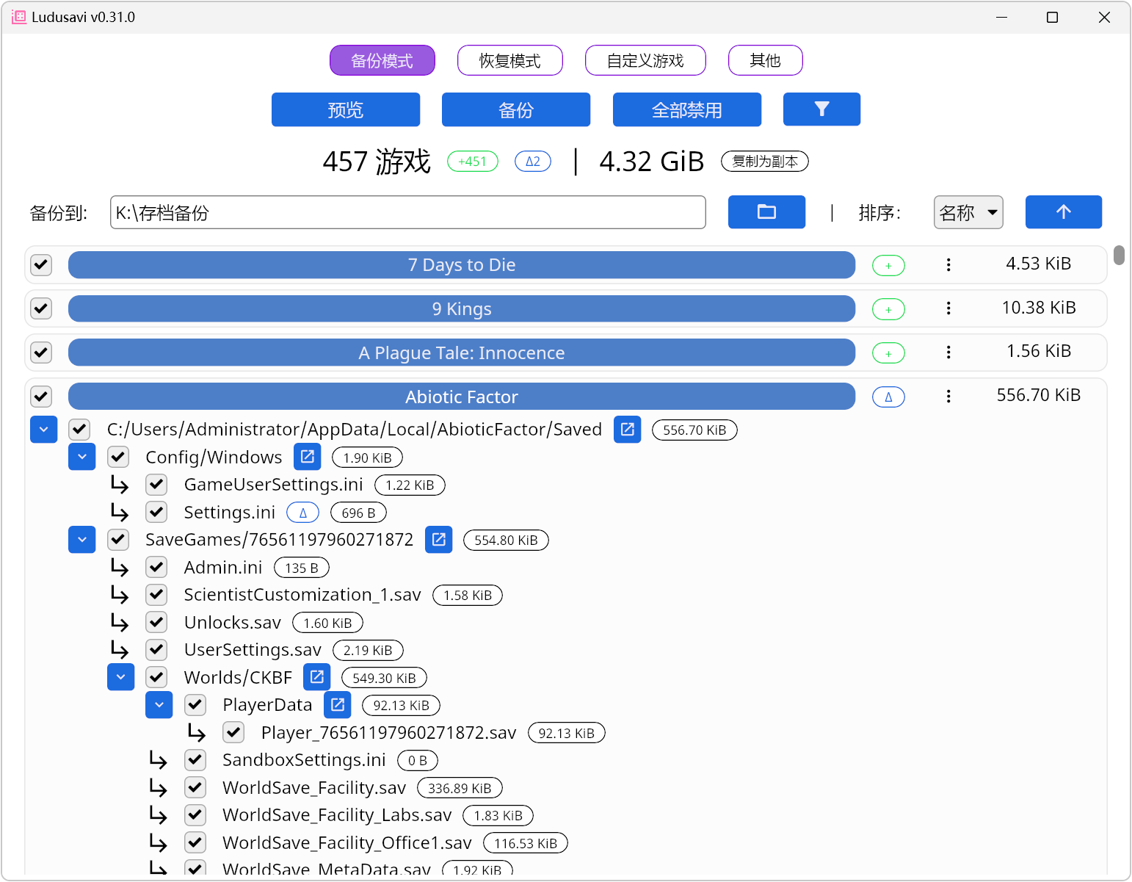Toggle the checkbox for 7 Days to Die
This screenshot has height=882, width=1132.
tap(41, 264)
